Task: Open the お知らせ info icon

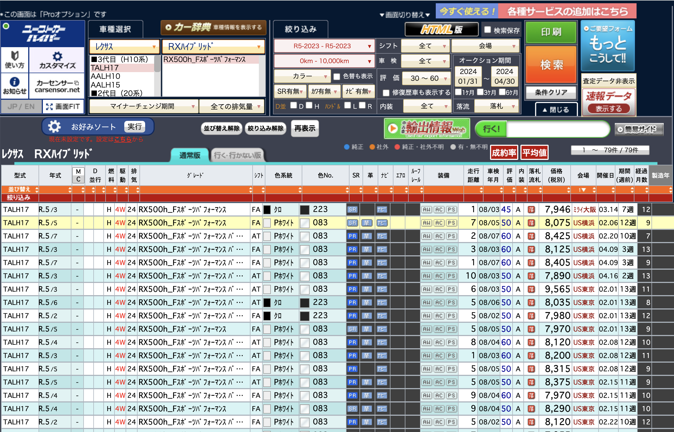Action: coord(15,86)
